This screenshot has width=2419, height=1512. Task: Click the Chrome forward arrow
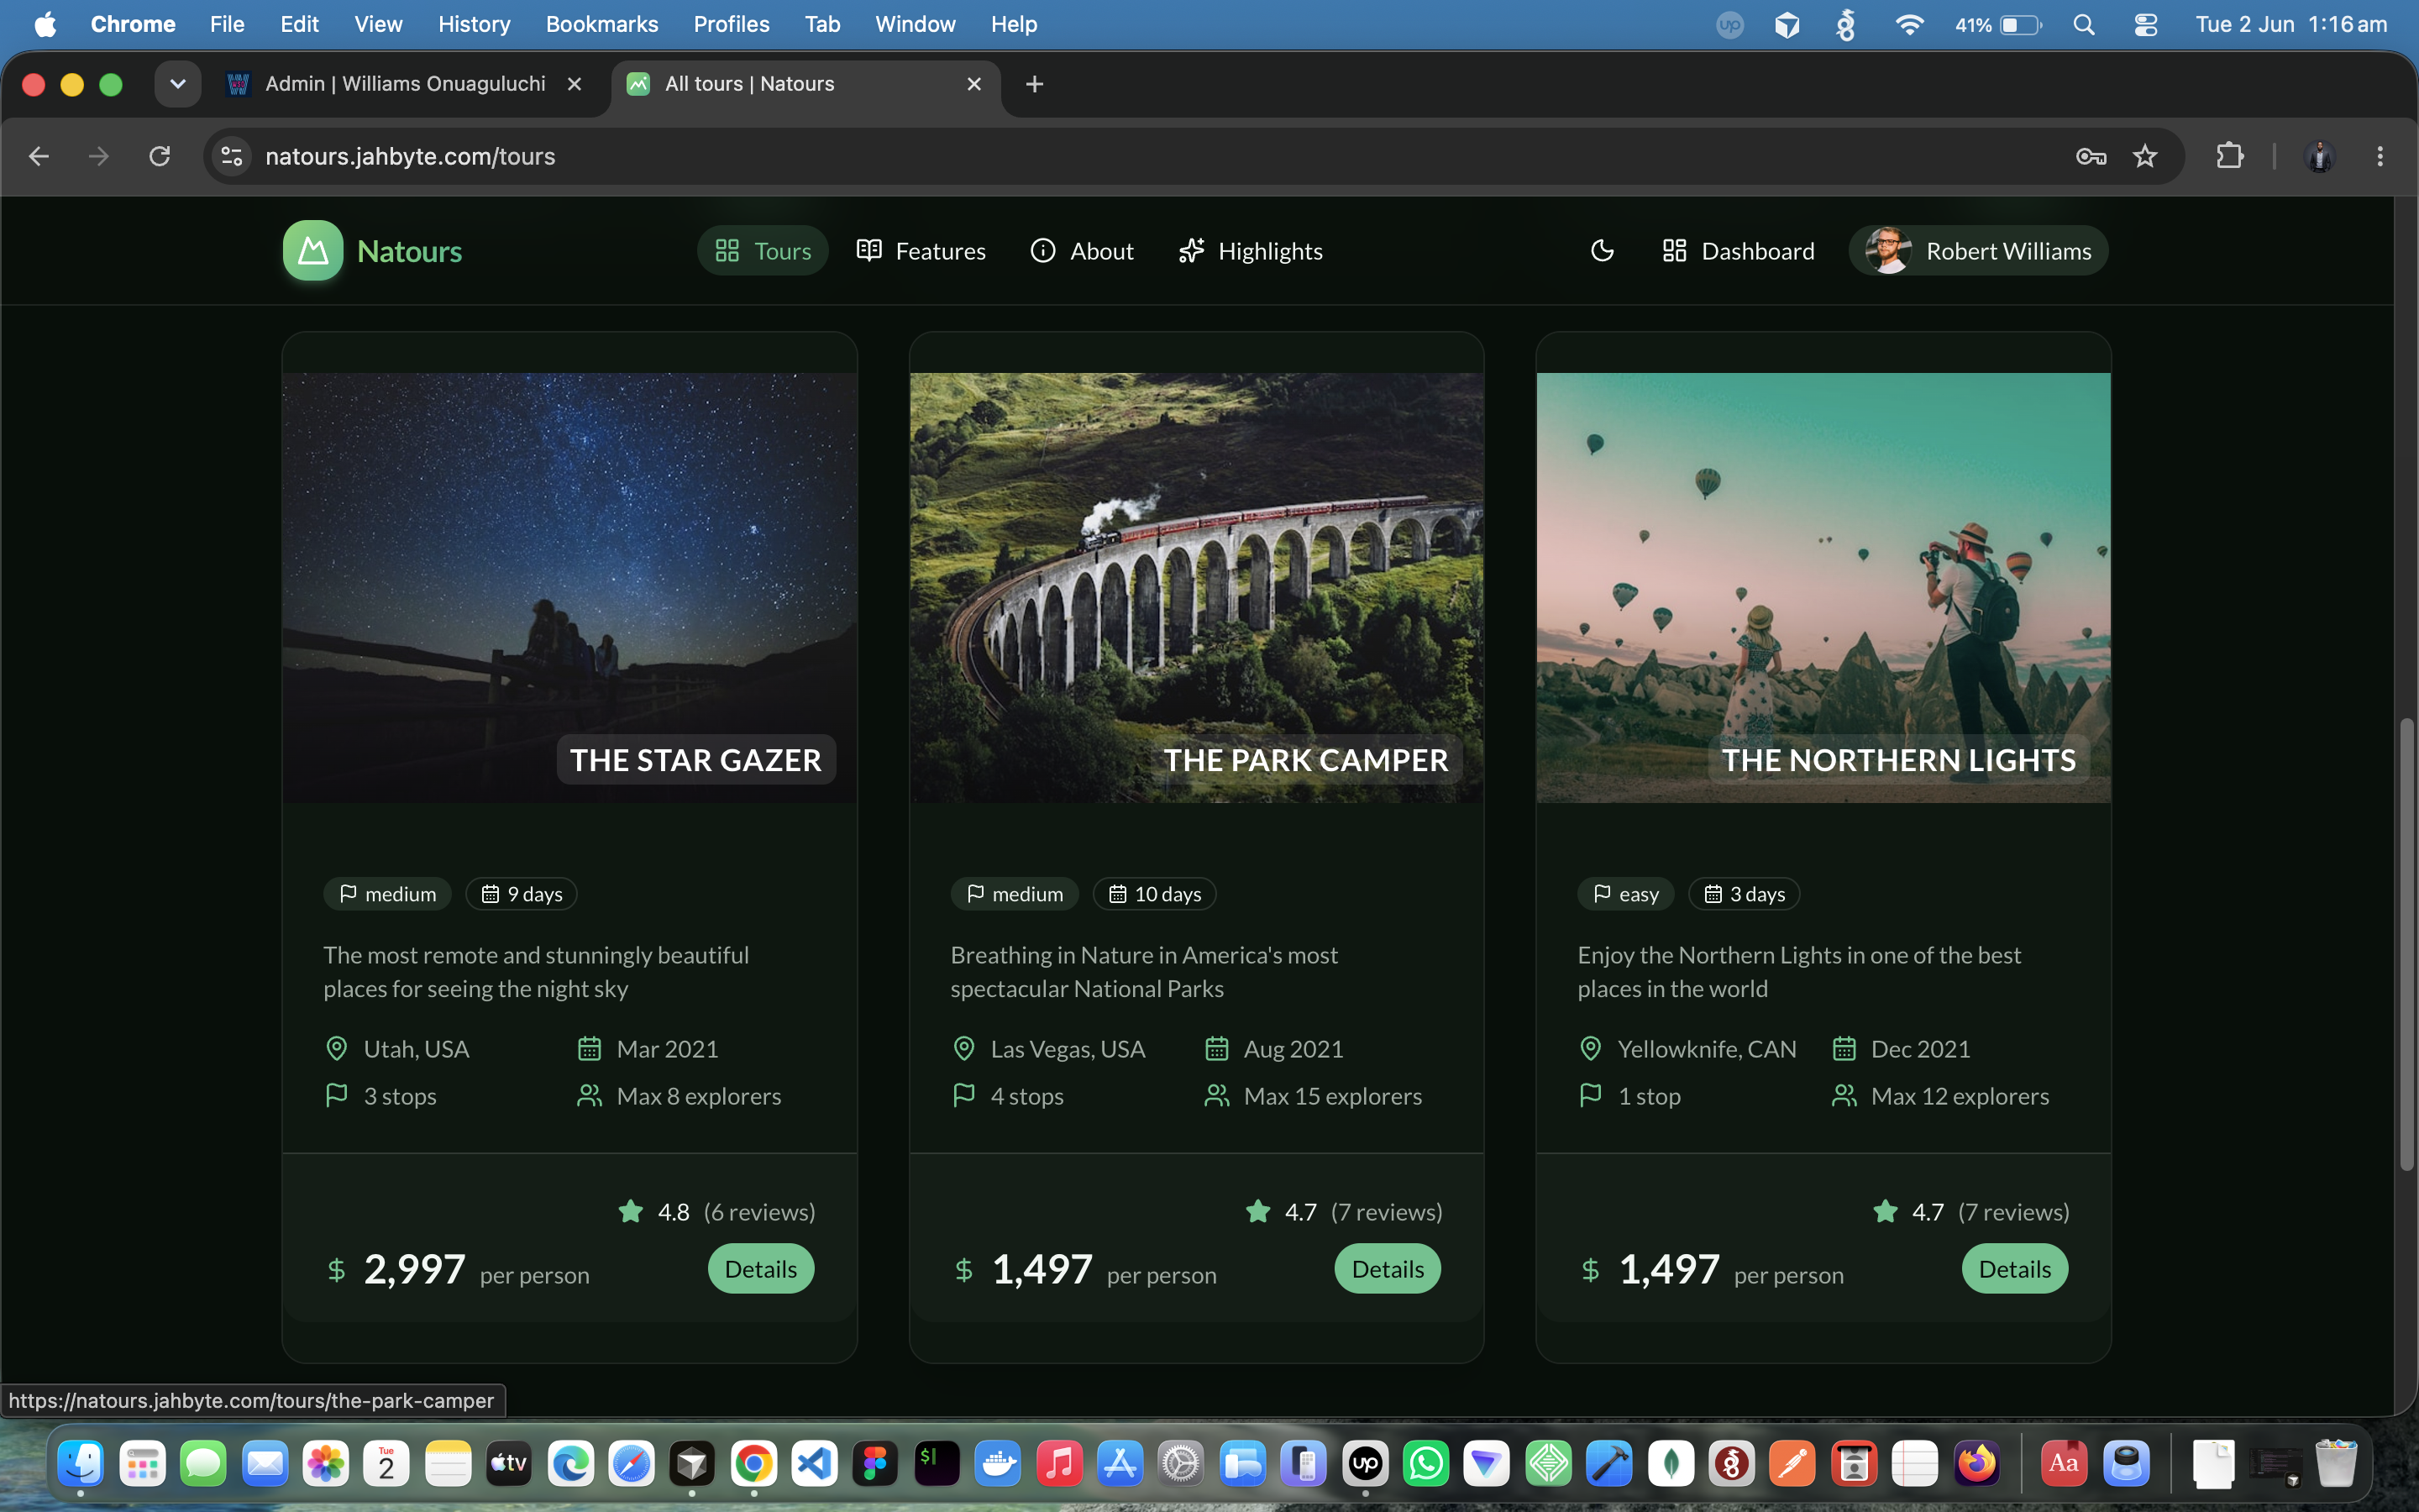(x=98, y=156)
